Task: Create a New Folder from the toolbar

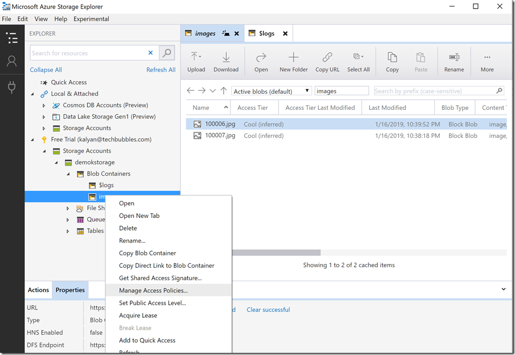Action: (294, 62)
